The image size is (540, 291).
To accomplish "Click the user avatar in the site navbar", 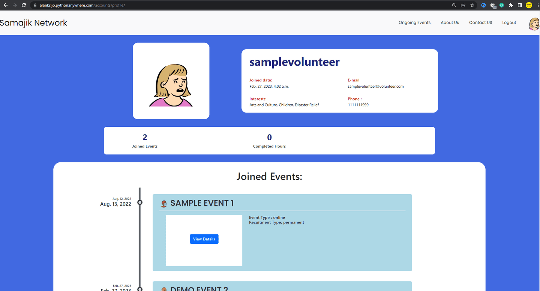I will [x=534, y=24].
